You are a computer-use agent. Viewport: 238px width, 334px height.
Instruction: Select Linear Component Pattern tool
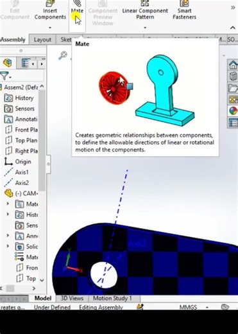click(x=145, y=11)
